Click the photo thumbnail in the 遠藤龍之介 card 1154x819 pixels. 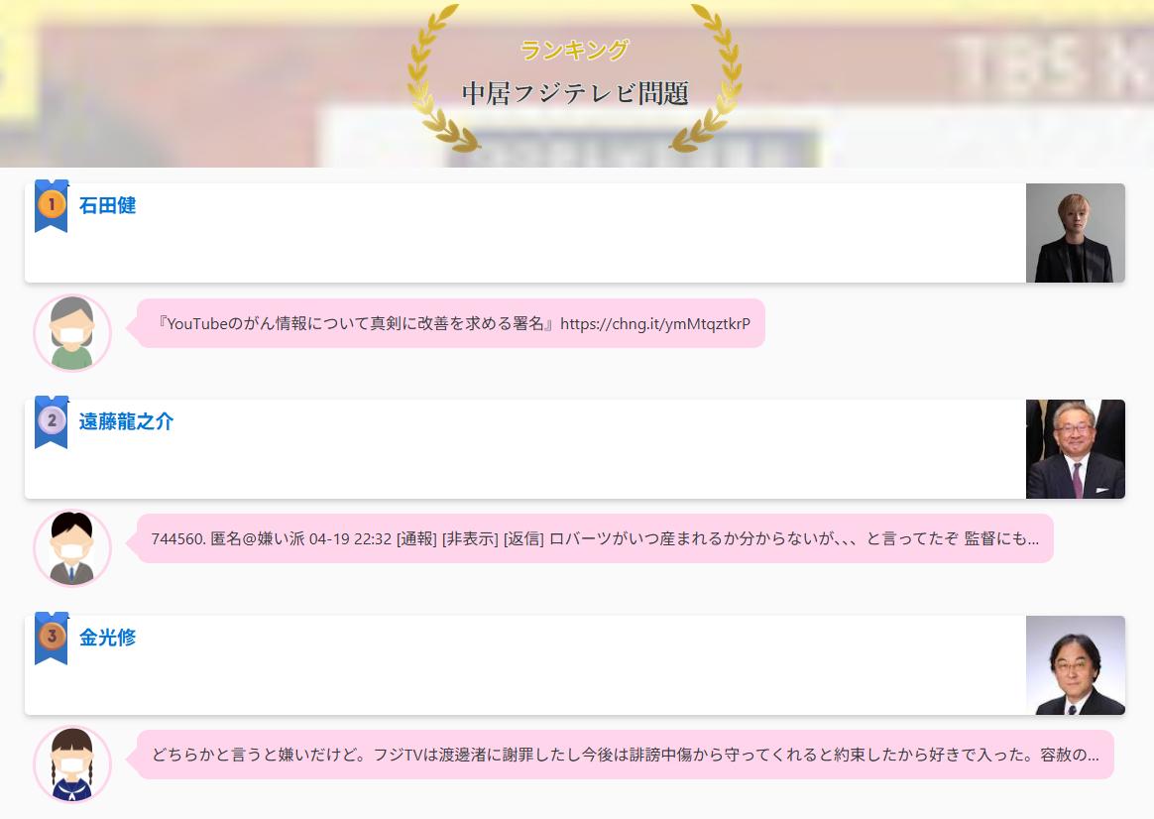tap(1075, 449)
